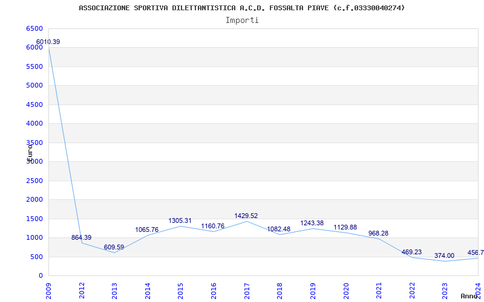Click the 374.00 value label

click(x=445, y=255)
